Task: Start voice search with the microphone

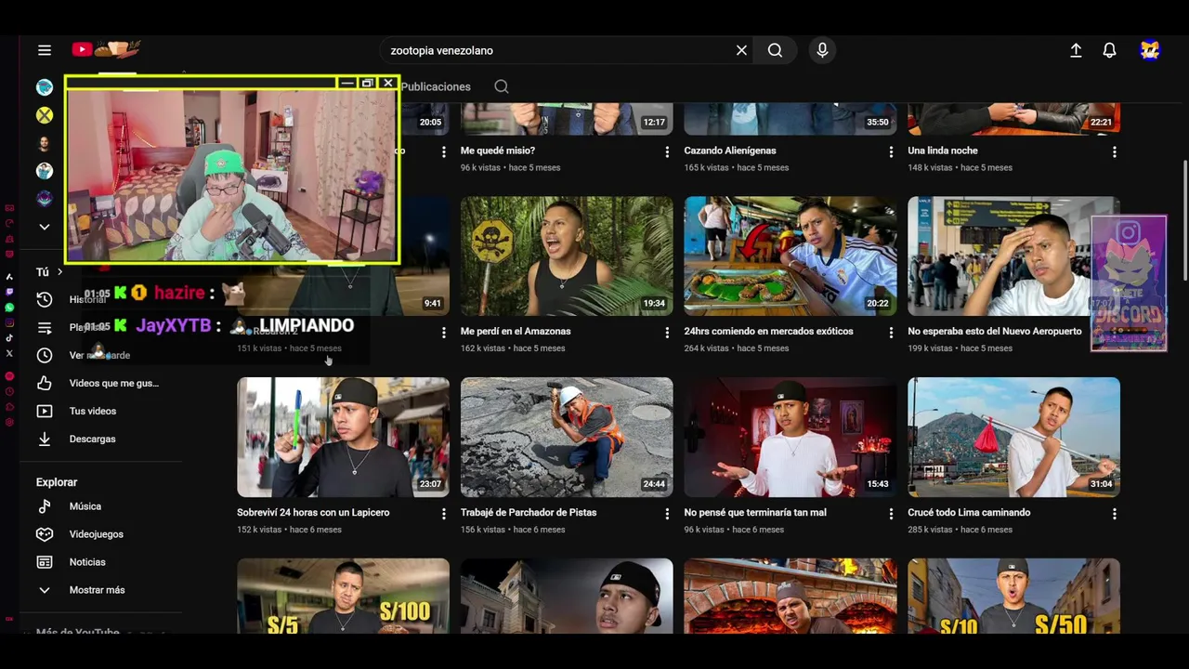Action: [x=822, y=50]
